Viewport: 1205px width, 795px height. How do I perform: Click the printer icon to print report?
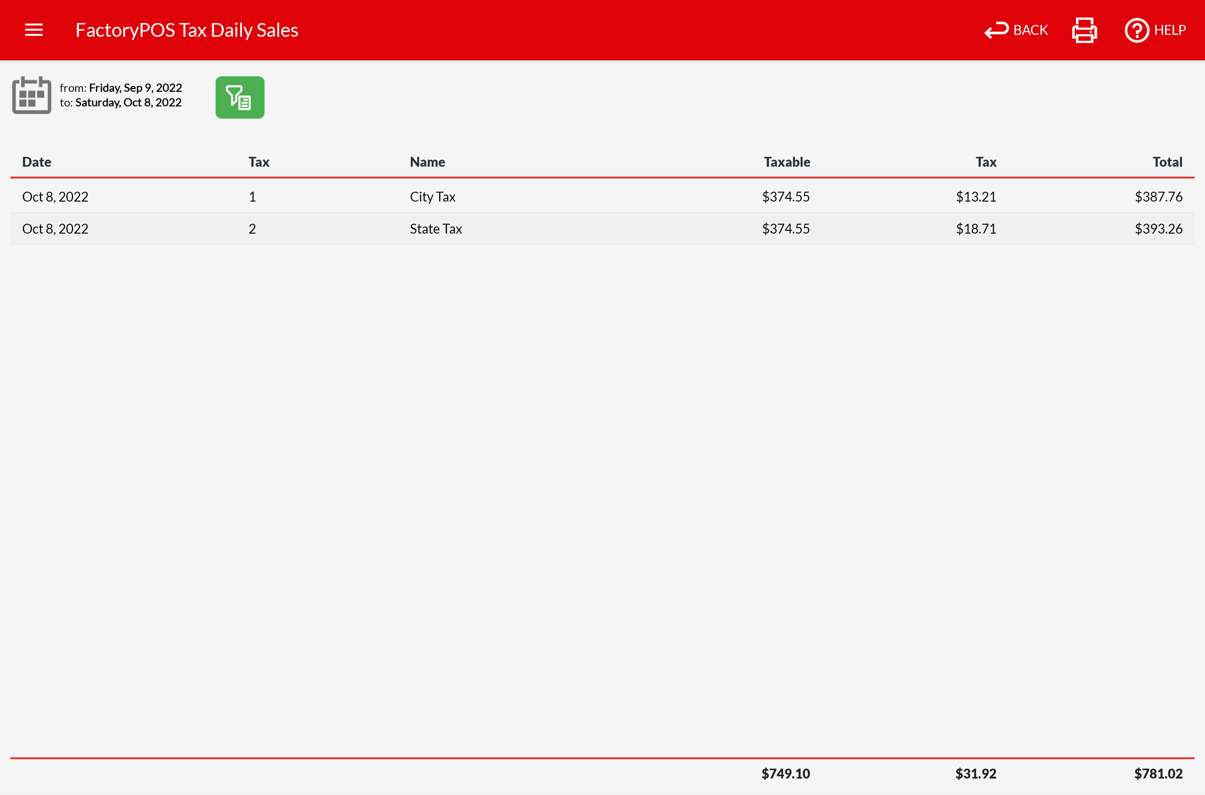click(1084, 30)
